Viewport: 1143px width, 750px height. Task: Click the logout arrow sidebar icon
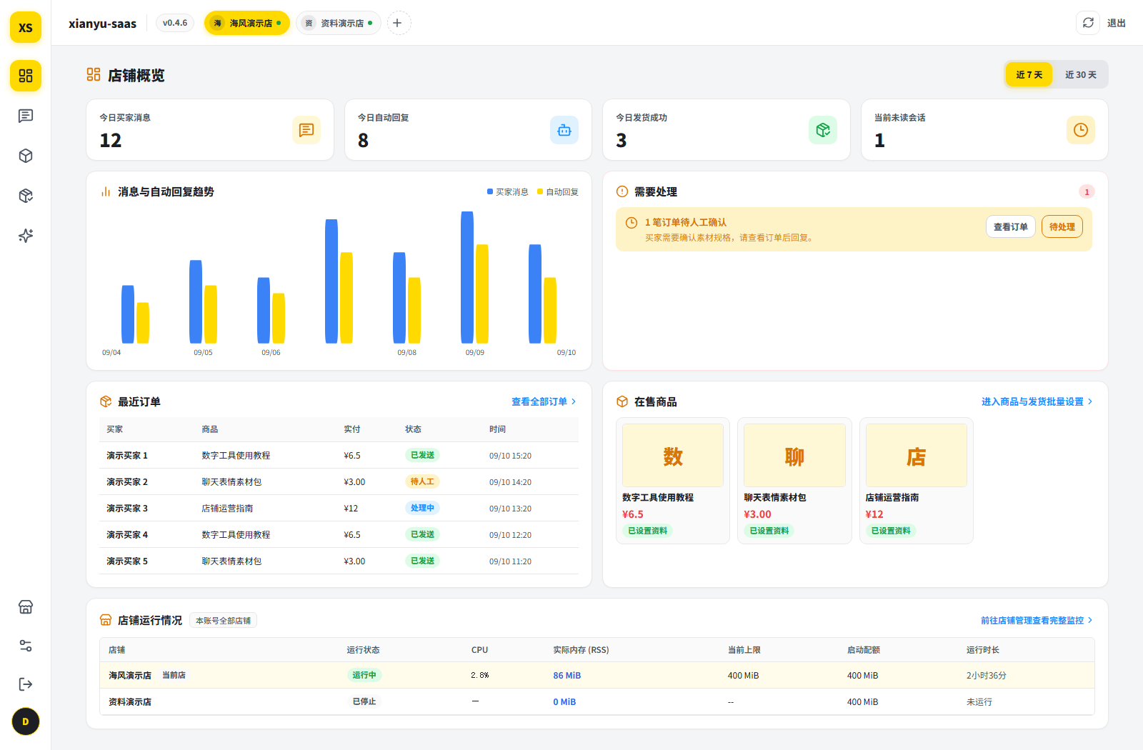pos(26,684)
